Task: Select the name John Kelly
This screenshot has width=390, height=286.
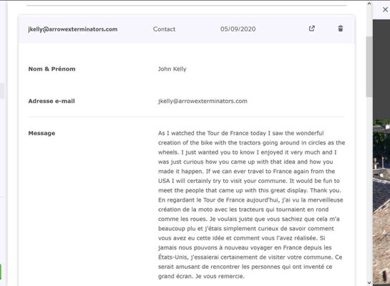Action: [172, 69]
